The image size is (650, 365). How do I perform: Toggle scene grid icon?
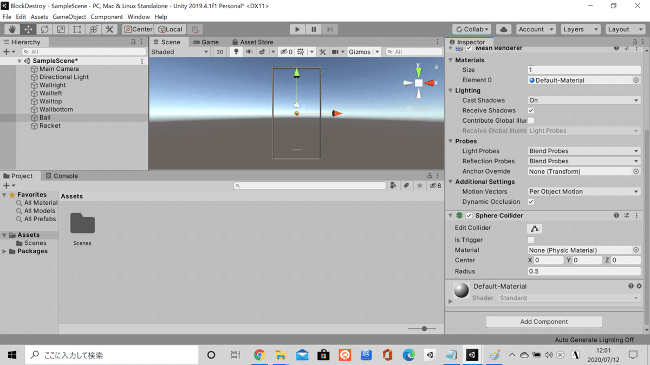tap(301, 52)
